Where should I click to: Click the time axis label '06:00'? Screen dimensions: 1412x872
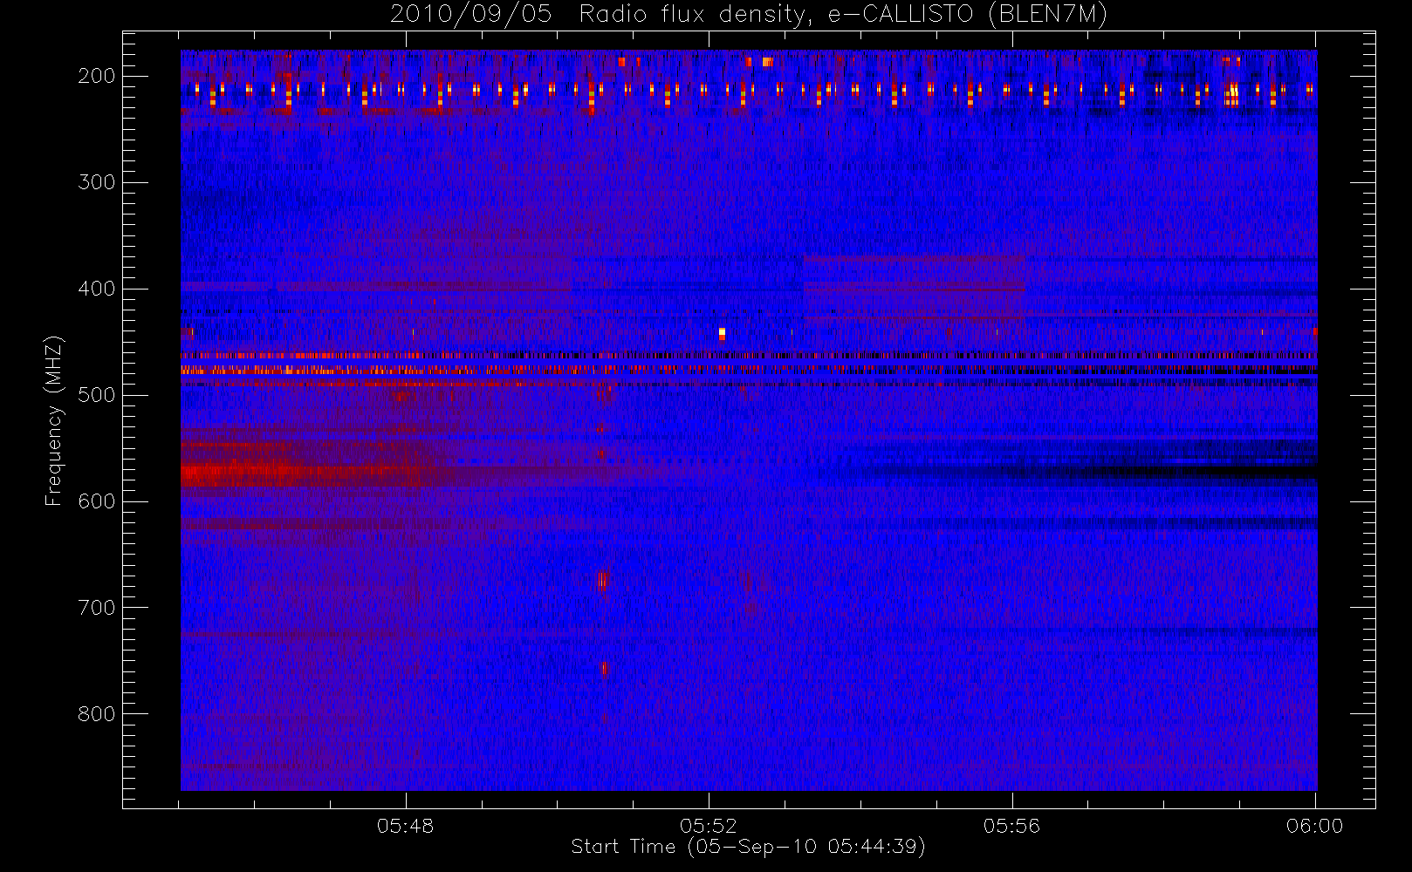[1315, 826]
